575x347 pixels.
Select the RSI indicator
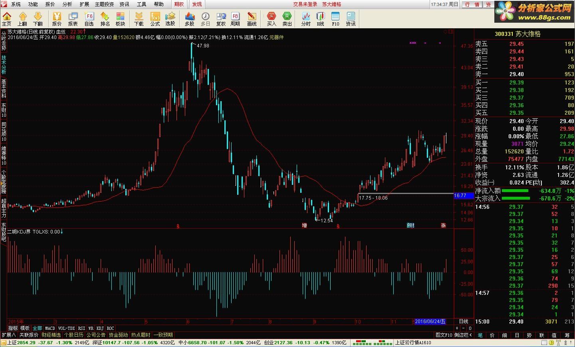pos(81,328)
